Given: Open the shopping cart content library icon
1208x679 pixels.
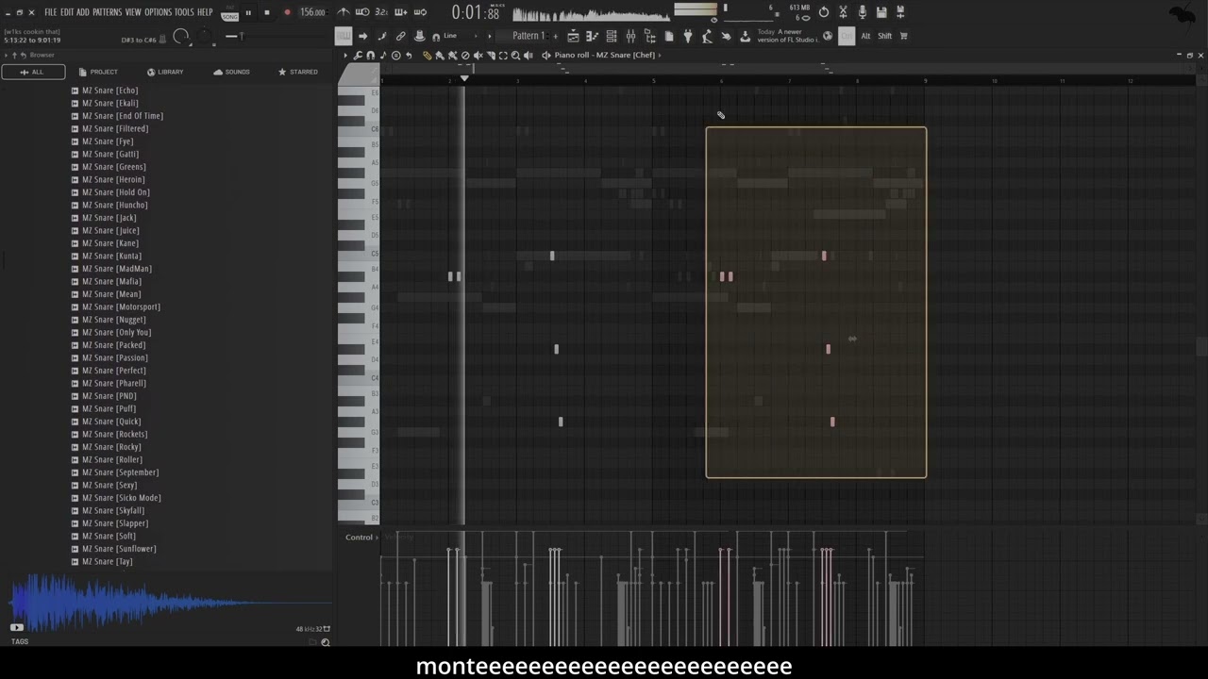Looking at the screenshot, I should coord(904,36).
